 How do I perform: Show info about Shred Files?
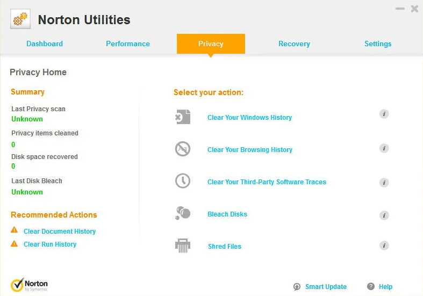pos(384,246)
